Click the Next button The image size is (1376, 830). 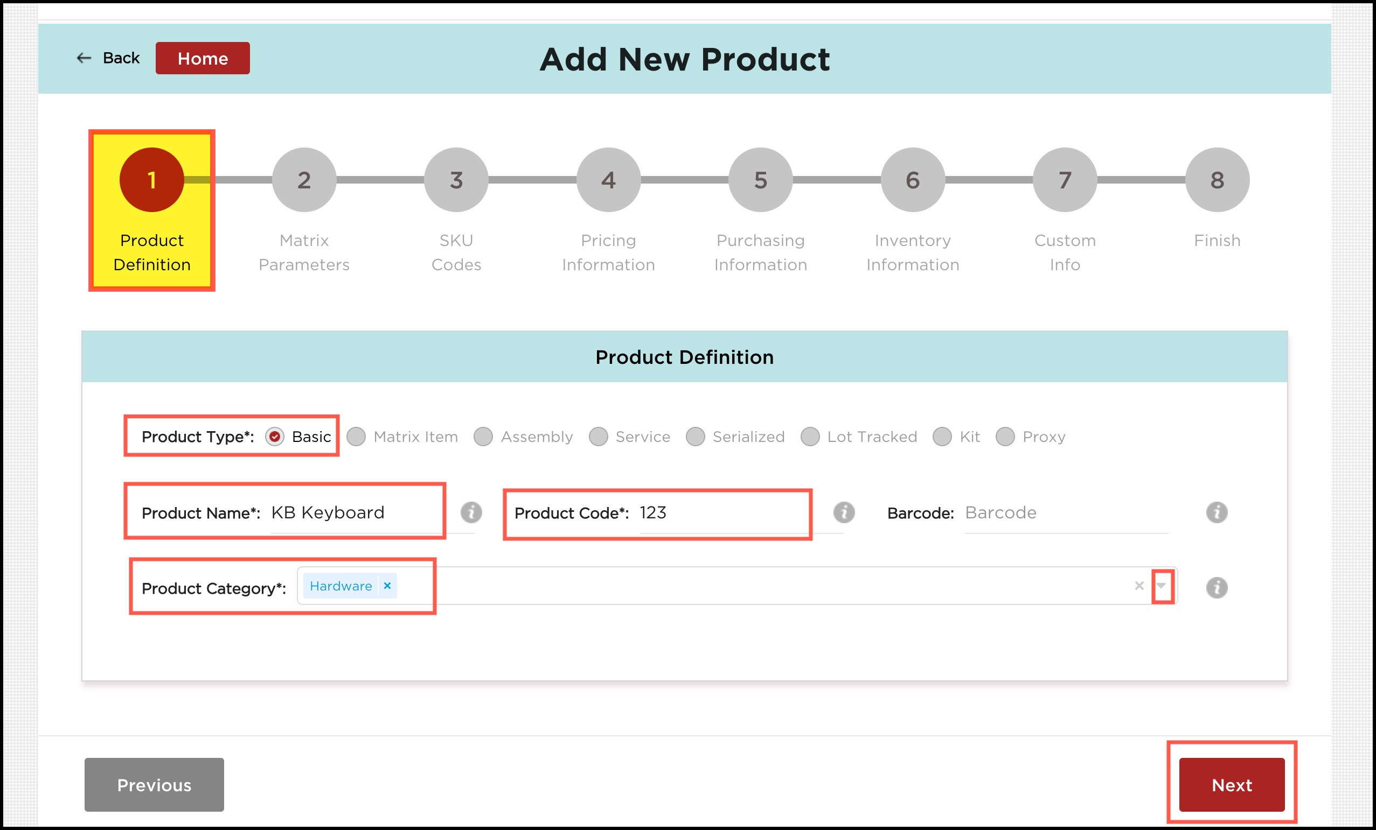pos(1232,784)
